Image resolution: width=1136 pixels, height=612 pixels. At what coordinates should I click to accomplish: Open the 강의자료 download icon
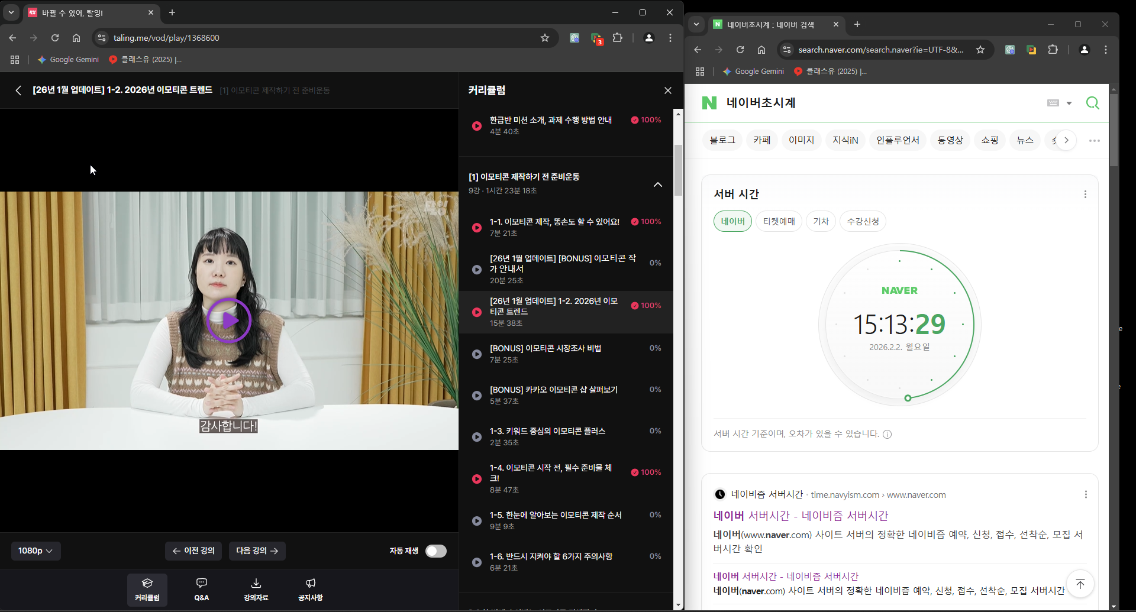tap(256, 590)
